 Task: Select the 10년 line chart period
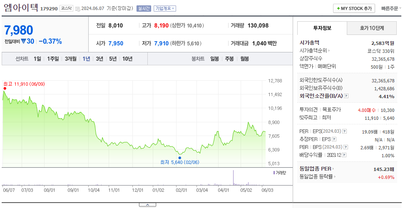(127, 59)
